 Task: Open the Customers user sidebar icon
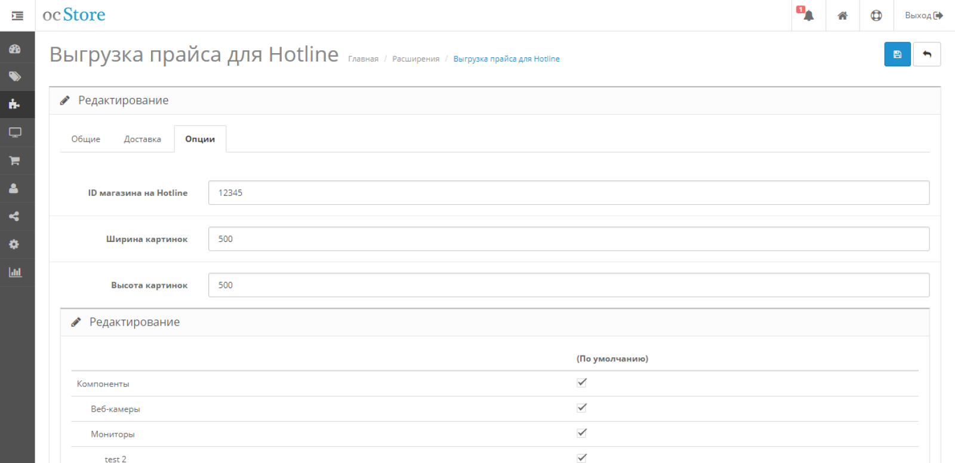pos(15,188)
